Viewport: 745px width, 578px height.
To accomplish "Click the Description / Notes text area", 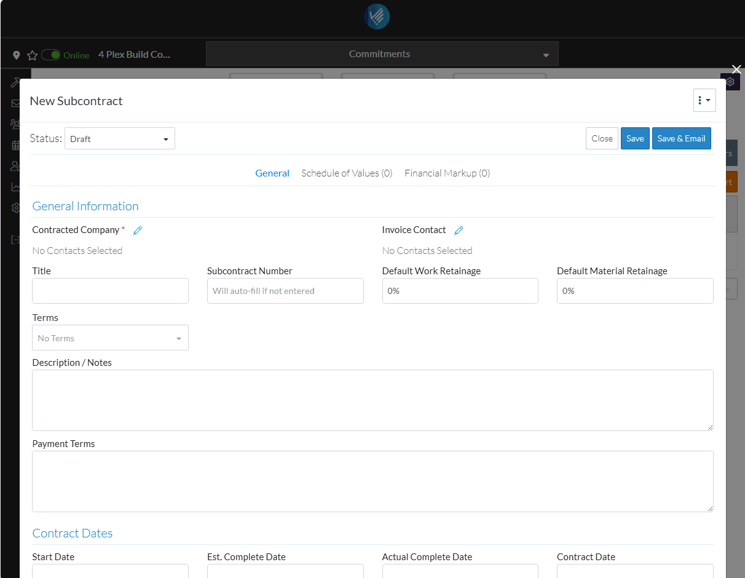I will (x=372, y=400).
